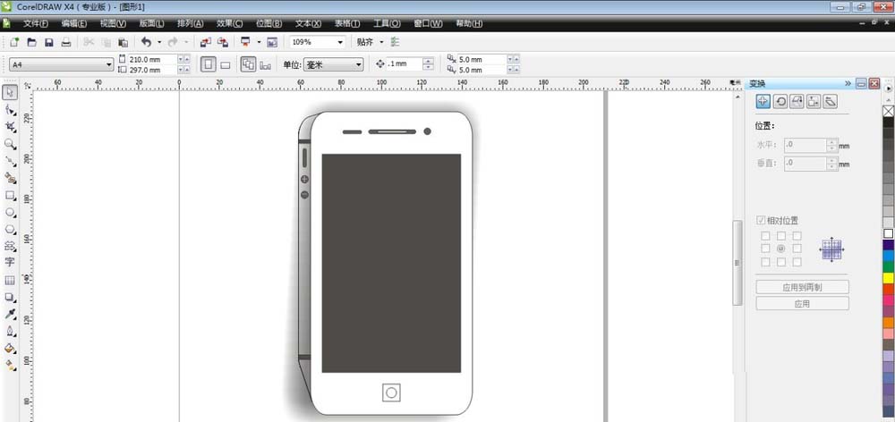The image size is (895, 422).
Task: Expand the 贴齐 snap-to dropdown
Action: (382, 42)
